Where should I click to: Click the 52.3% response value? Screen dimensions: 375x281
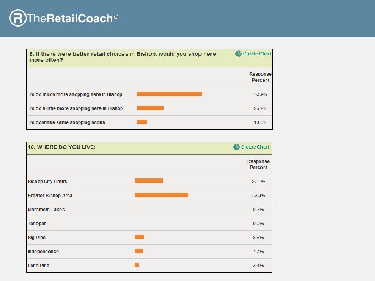coord(258,196)
